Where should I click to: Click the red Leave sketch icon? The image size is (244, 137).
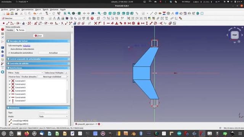[x=92, y=18]
